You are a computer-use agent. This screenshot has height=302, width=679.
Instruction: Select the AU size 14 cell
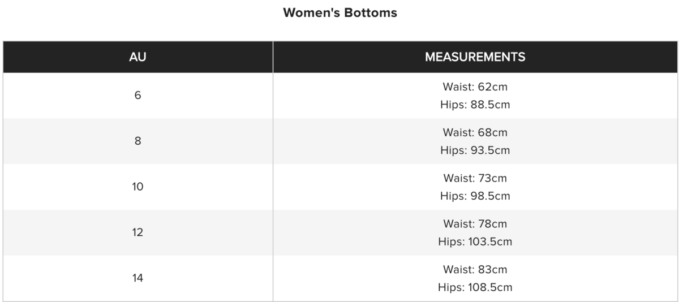(x=137, y=278)
